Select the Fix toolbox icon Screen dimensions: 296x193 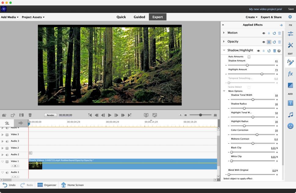pyautogui.click(x=290, y=45)
